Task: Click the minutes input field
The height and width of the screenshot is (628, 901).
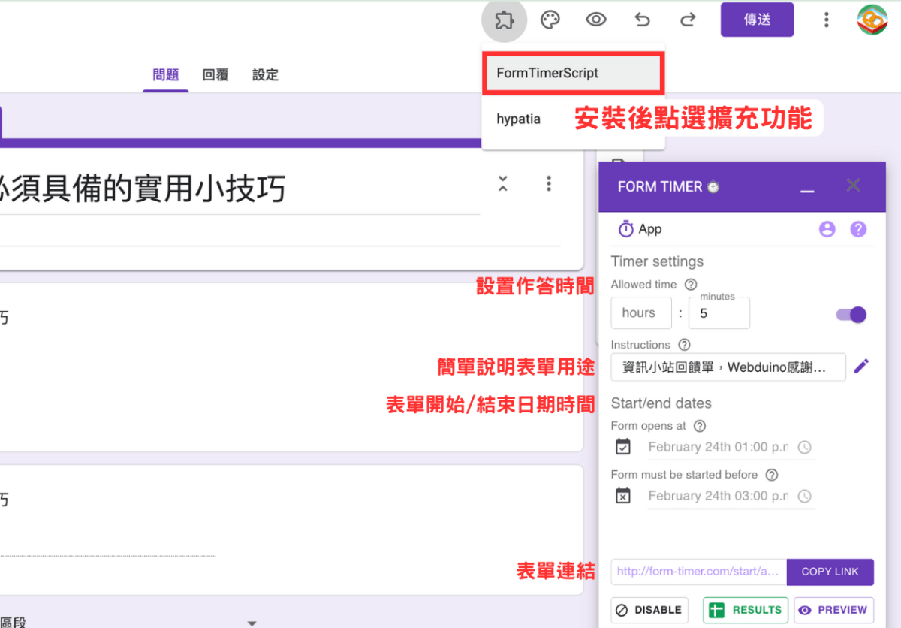Action: click(x=719, y=313)
